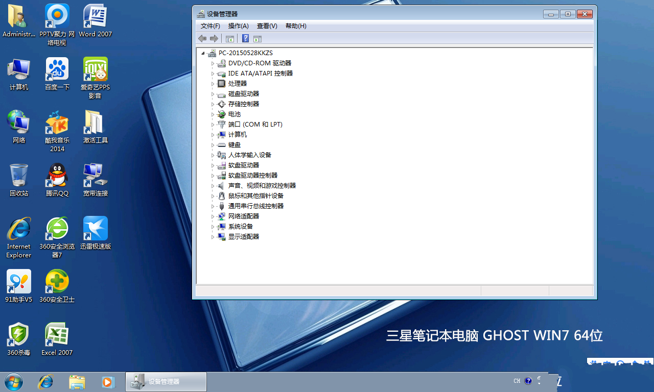Collapse the PC-20150528KKZS root node

click(203, 53)
